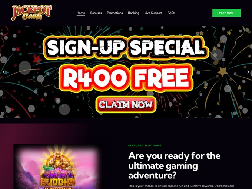
Task: Click the R400 Free banner text
Action: click(x=126, y=78)
